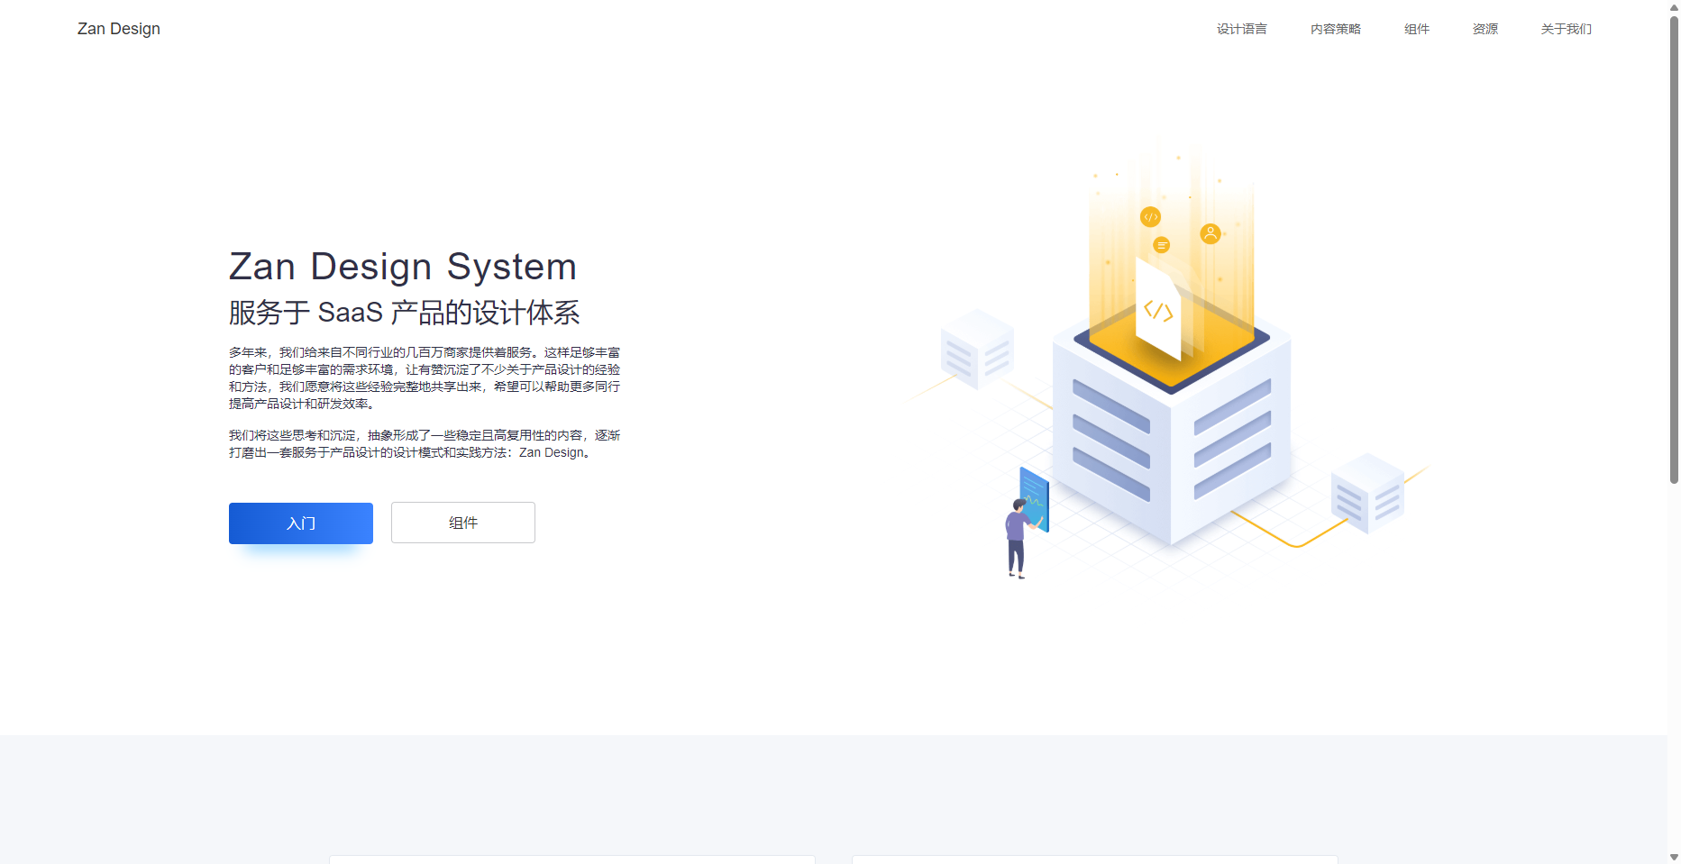The width and height of the screenshot is (1681, 864).
Task: Click the page vertical scrollbar thumb
Action: tap(1674, 250)
